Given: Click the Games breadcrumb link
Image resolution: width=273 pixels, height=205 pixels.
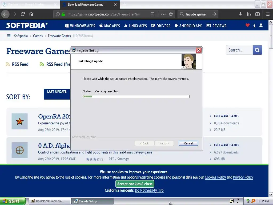Looking at the screenshot, I should (x=38, y=36).
